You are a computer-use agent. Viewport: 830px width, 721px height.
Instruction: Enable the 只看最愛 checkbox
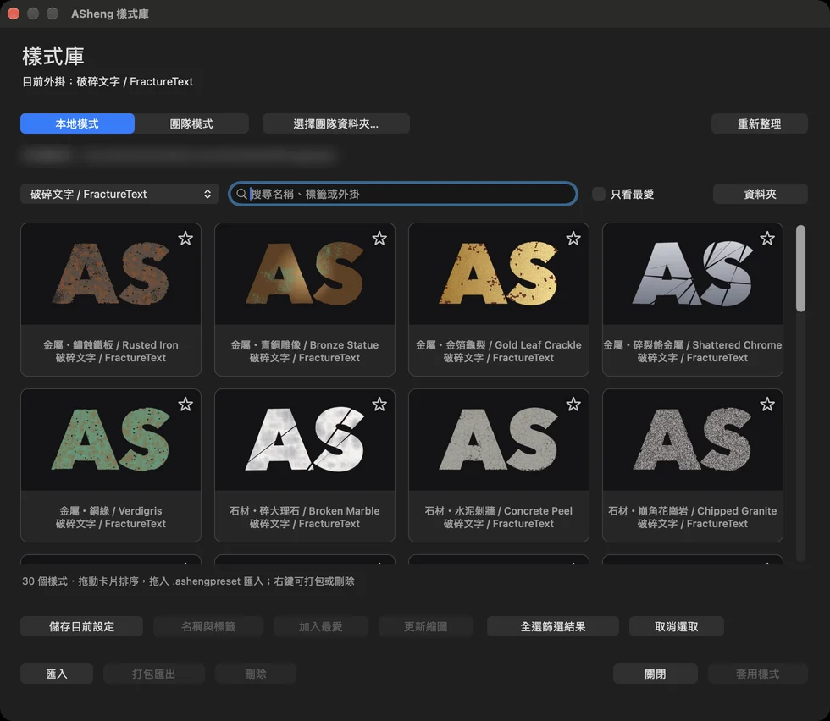598,194
